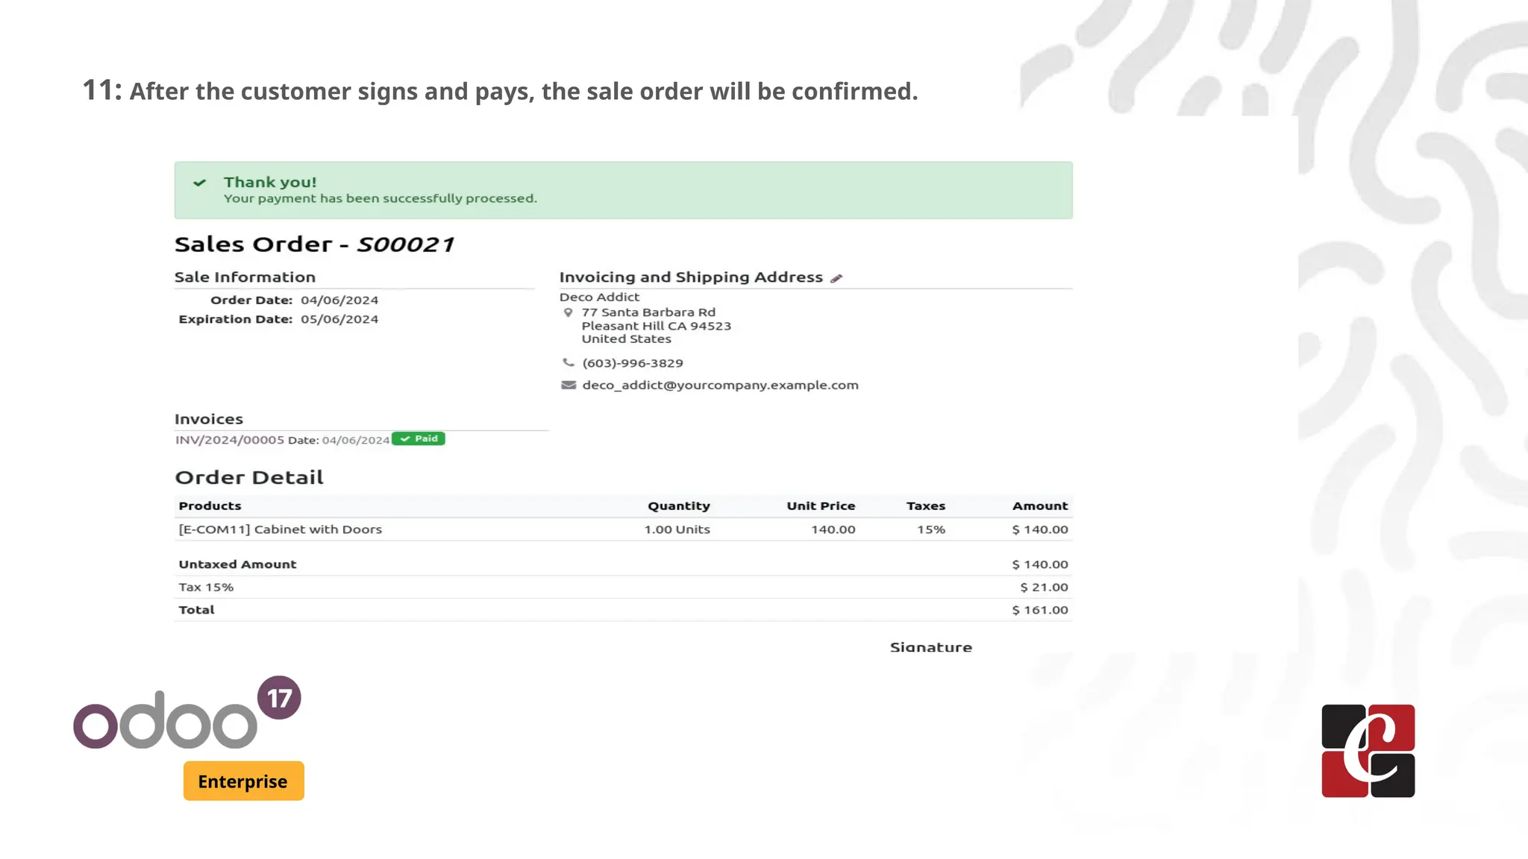Image resolution: width=1528 pixels, height=859 pixels.
Task: Click the envelope email icon
Action: click(x=569, y=386)
